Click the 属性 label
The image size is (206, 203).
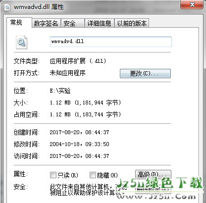point(20,174)
